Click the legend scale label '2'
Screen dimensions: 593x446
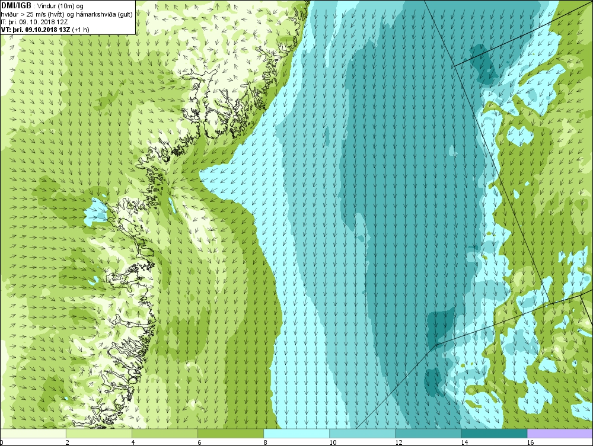(x=68, y=442)
